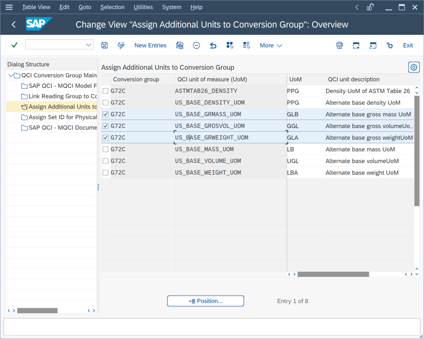
Task: Click the UoM cell showing GGL
Action: [306, 126]
